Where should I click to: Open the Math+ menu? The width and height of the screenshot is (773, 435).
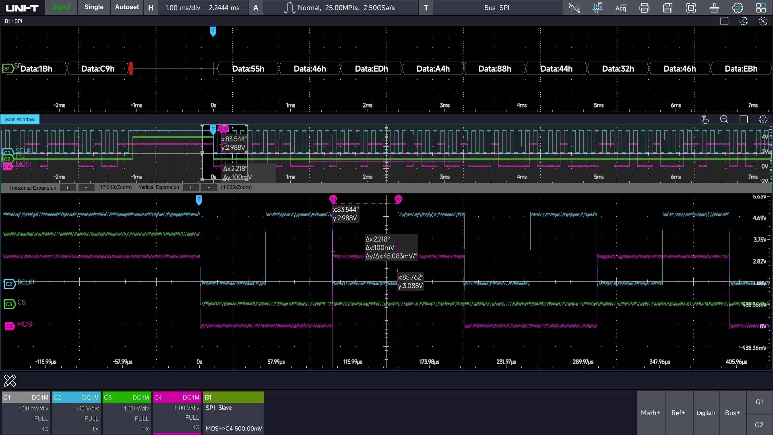pos(650,413)
